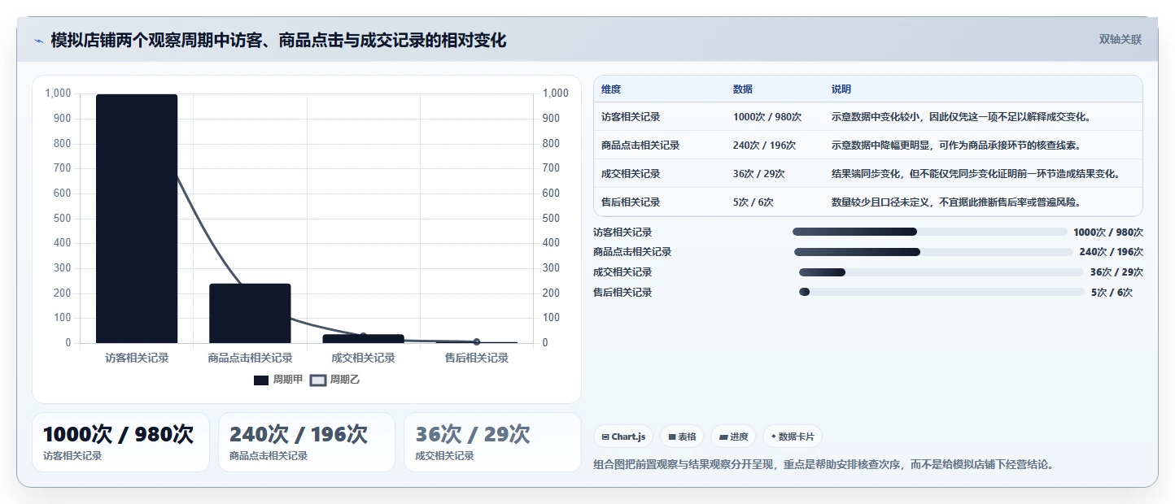Click the title 模拟店铺两个观察周期

pos(278,40)
